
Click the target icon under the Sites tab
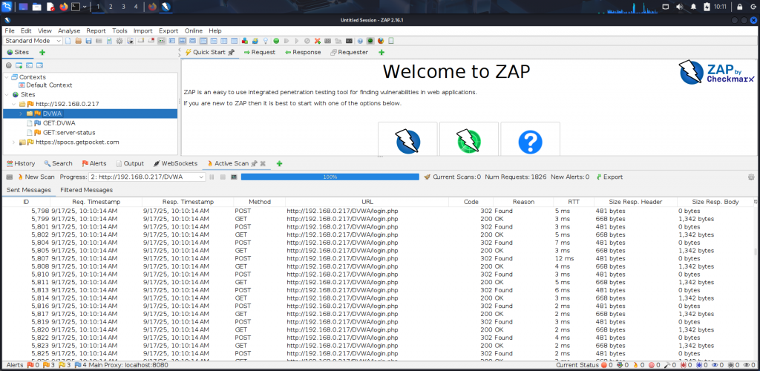tap(9, 65)
